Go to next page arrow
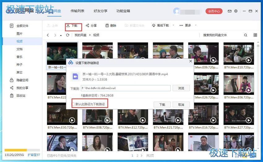 tap(142, 156)
